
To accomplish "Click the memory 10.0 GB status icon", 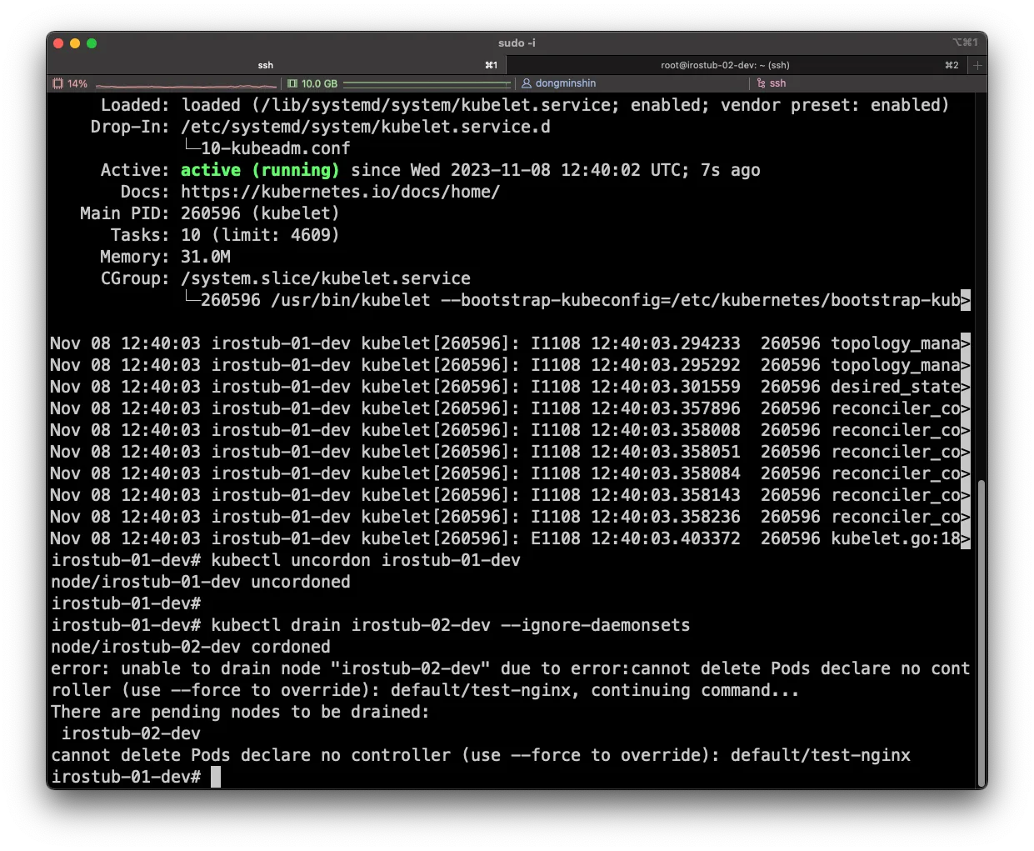I will pos(292,83).
